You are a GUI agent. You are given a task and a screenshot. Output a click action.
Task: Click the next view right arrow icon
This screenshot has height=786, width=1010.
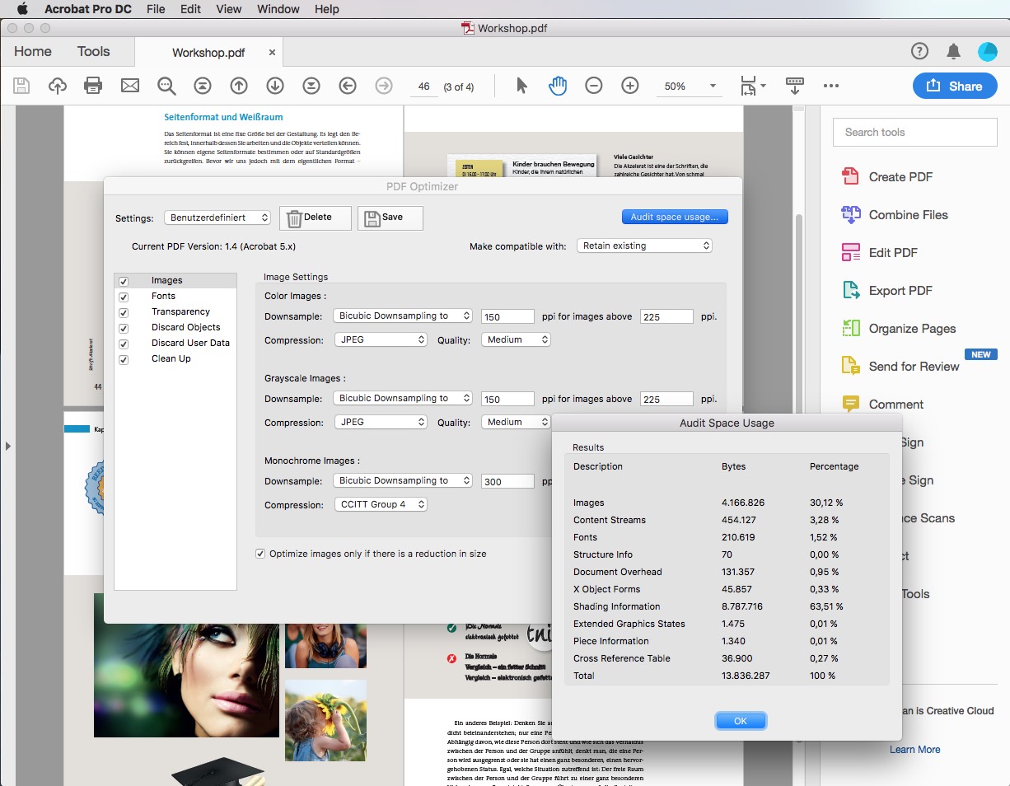coord(384,86)
